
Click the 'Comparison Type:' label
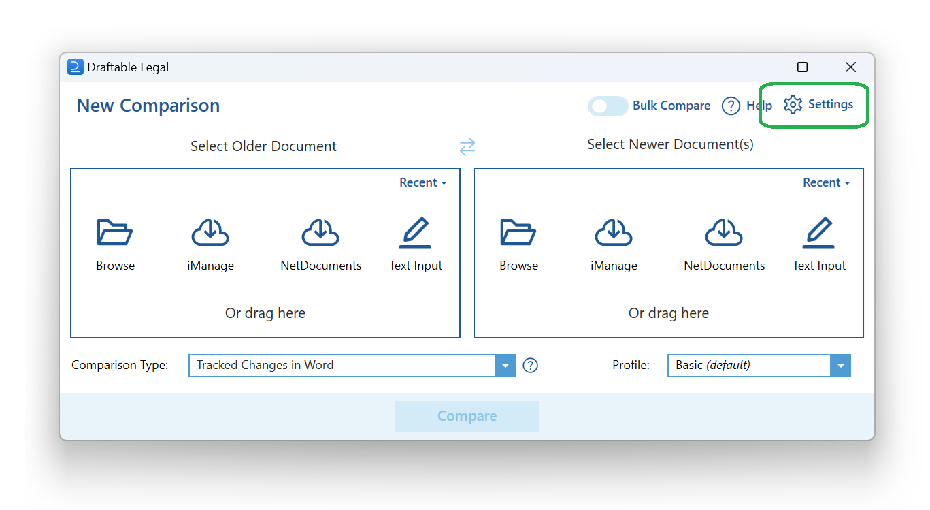coord(120,365)
